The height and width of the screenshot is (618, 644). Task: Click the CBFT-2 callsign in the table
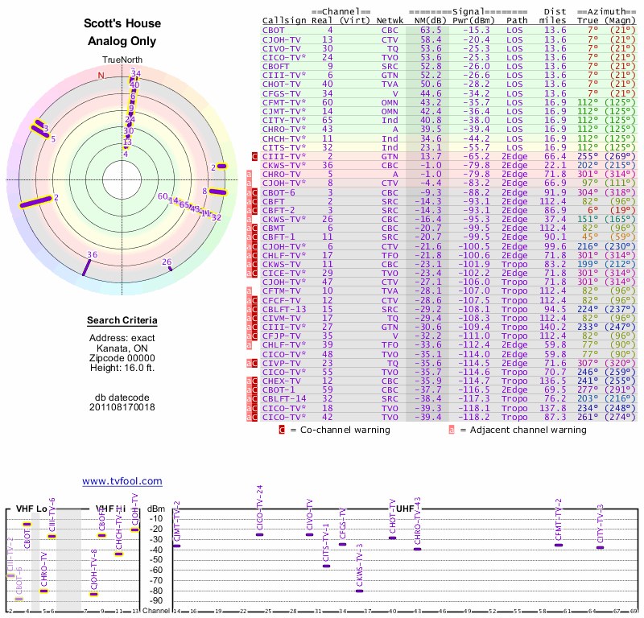coord(279,210)
